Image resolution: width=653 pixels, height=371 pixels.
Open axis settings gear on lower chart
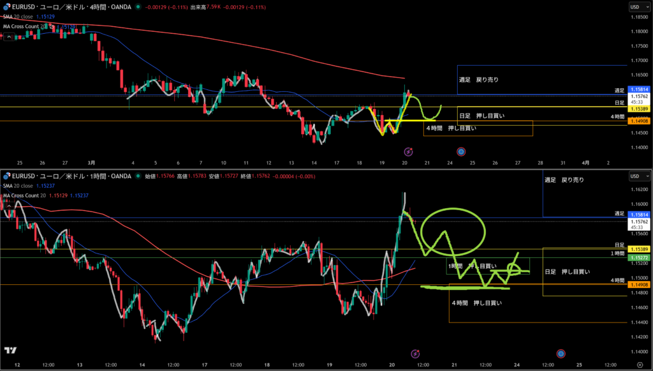(639, 364)
